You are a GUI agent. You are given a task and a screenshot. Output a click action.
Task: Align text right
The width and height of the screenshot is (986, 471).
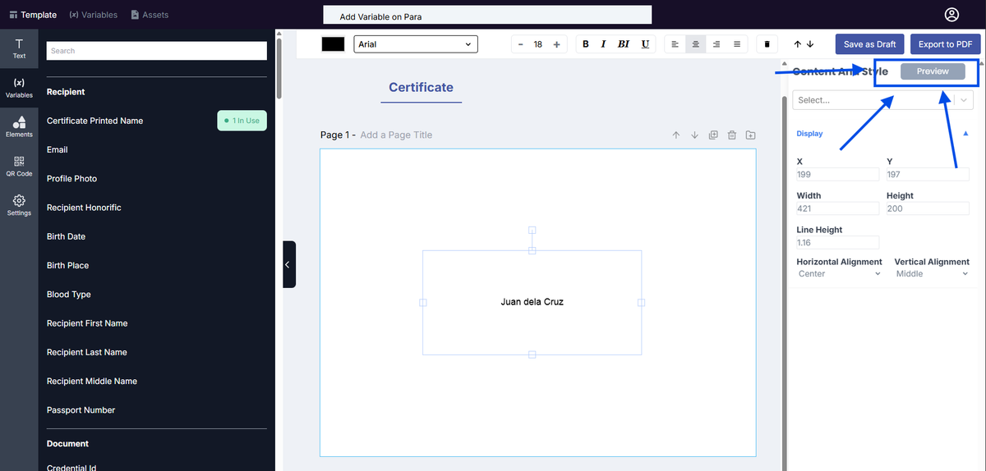pyautogui.click(x=716, y=44)
